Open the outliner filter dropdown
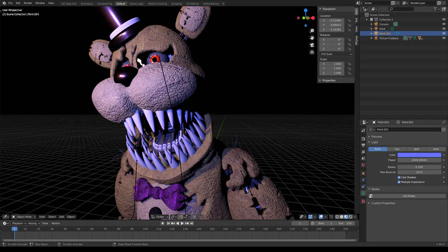The width and height of the screenshot is (448, 252). click(x=436, y=9)
